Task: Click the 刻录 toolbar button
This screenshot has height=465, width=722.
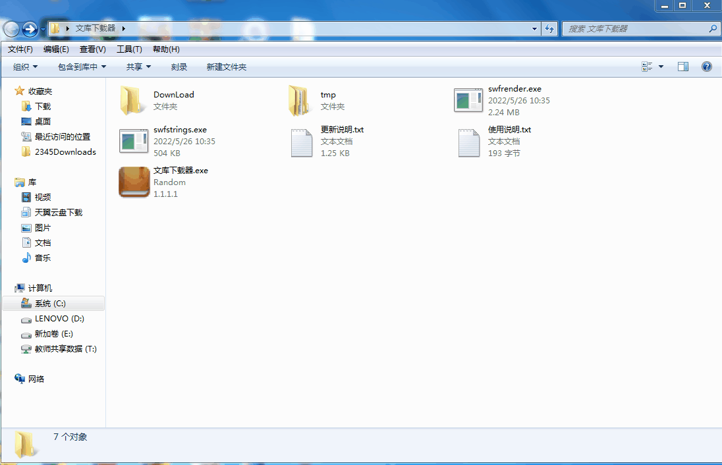Action: pos(179,67)
